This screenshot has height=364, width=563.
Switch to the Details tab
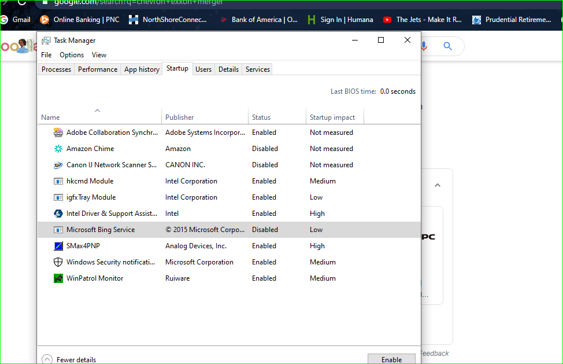point(229,69)
